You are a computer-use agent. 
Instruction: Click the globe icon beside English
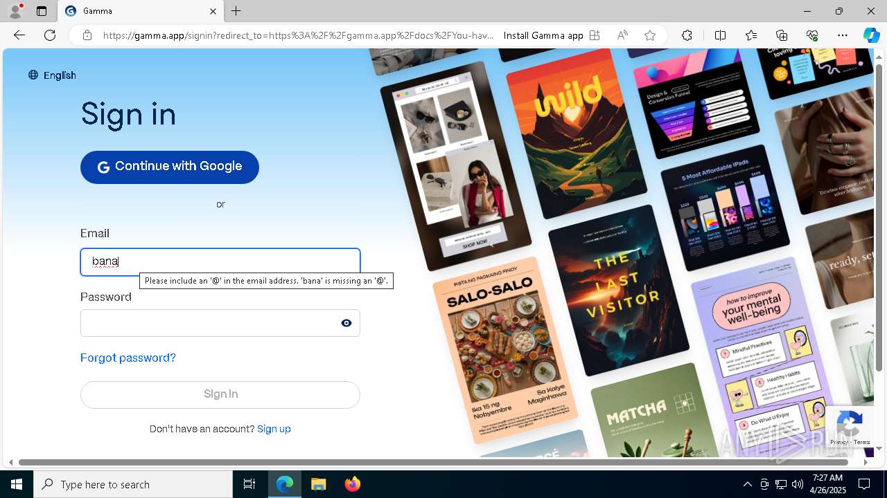[33, 75]
